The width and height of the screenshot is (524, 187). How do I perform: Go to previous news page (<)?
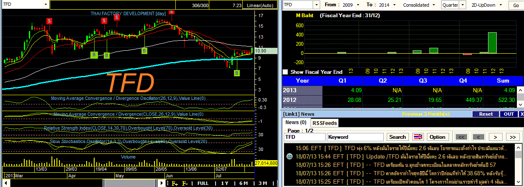[x=478, y=137]
